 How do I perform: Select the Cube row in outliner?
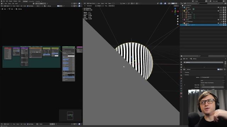(203, 25)
